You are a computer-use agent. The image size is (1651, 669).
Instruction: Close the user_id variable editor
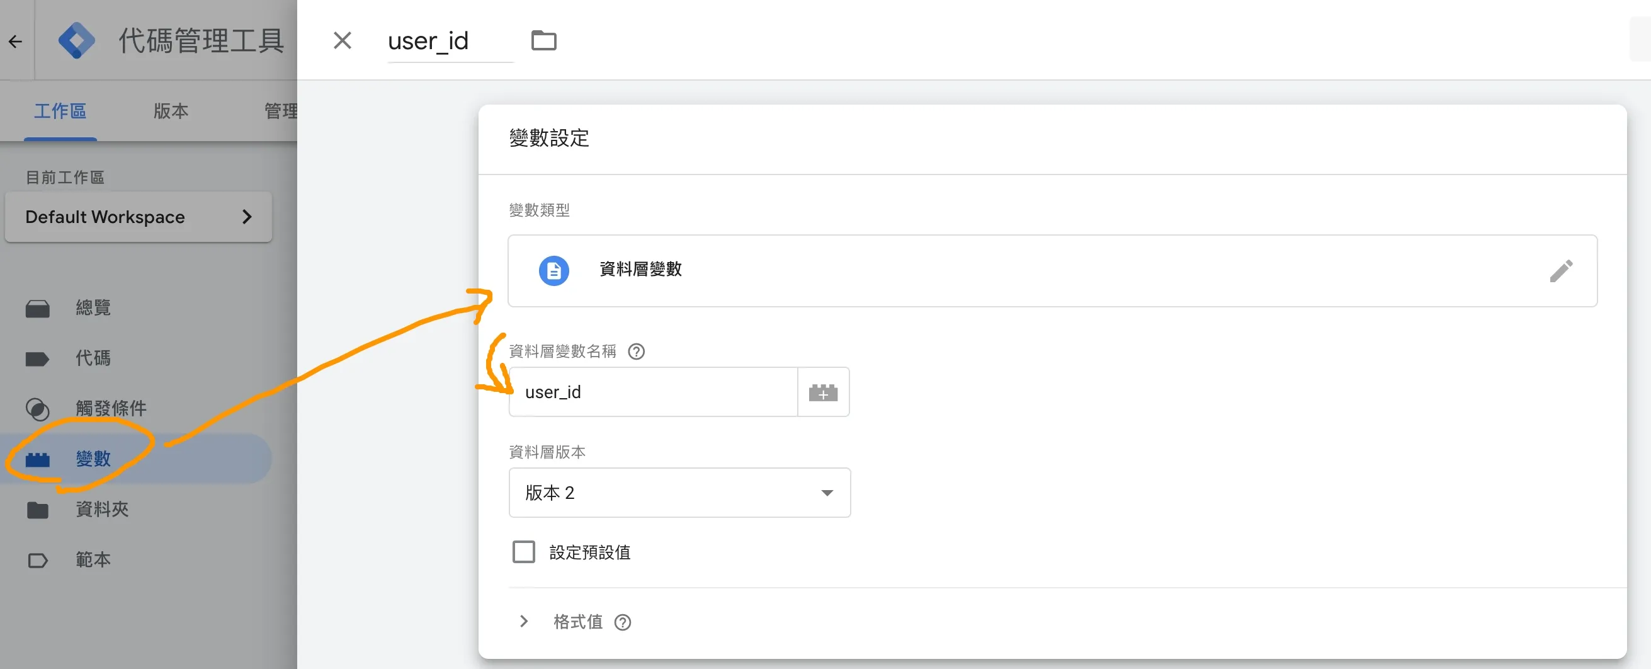click(x=343, y=40)
